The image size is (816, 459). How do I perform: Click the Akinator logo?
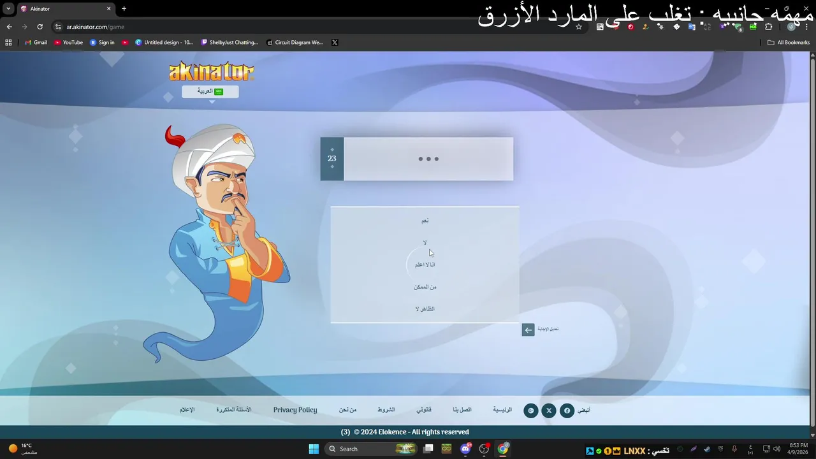point(211,71)
